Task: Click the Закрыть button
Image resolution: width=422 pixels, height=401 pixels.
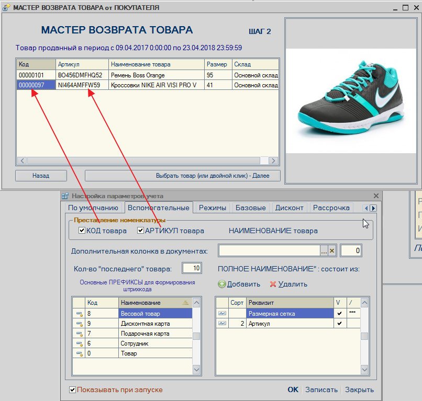Action: pyautogui.click(x=359, y=389)
